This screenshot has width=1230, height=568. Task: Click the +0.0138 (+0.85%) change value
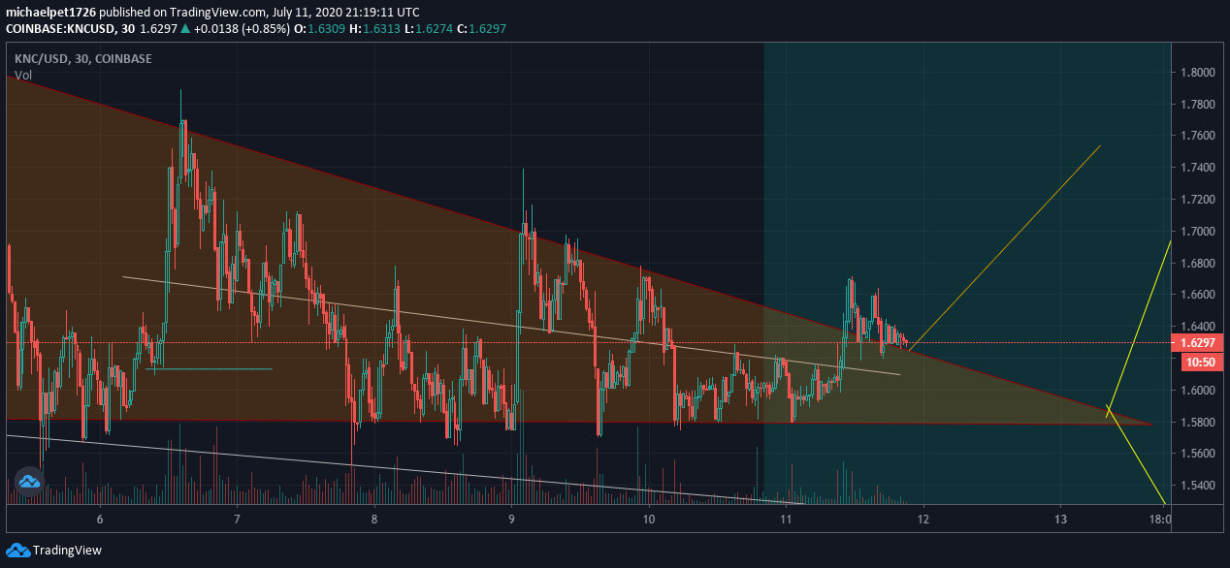tap(241, 29)
